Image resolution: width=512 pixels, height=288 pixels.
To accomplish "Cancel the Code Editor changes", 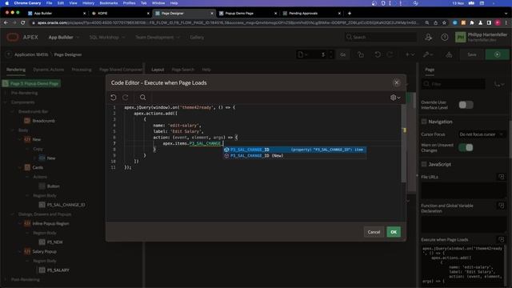I will [374, 232].
